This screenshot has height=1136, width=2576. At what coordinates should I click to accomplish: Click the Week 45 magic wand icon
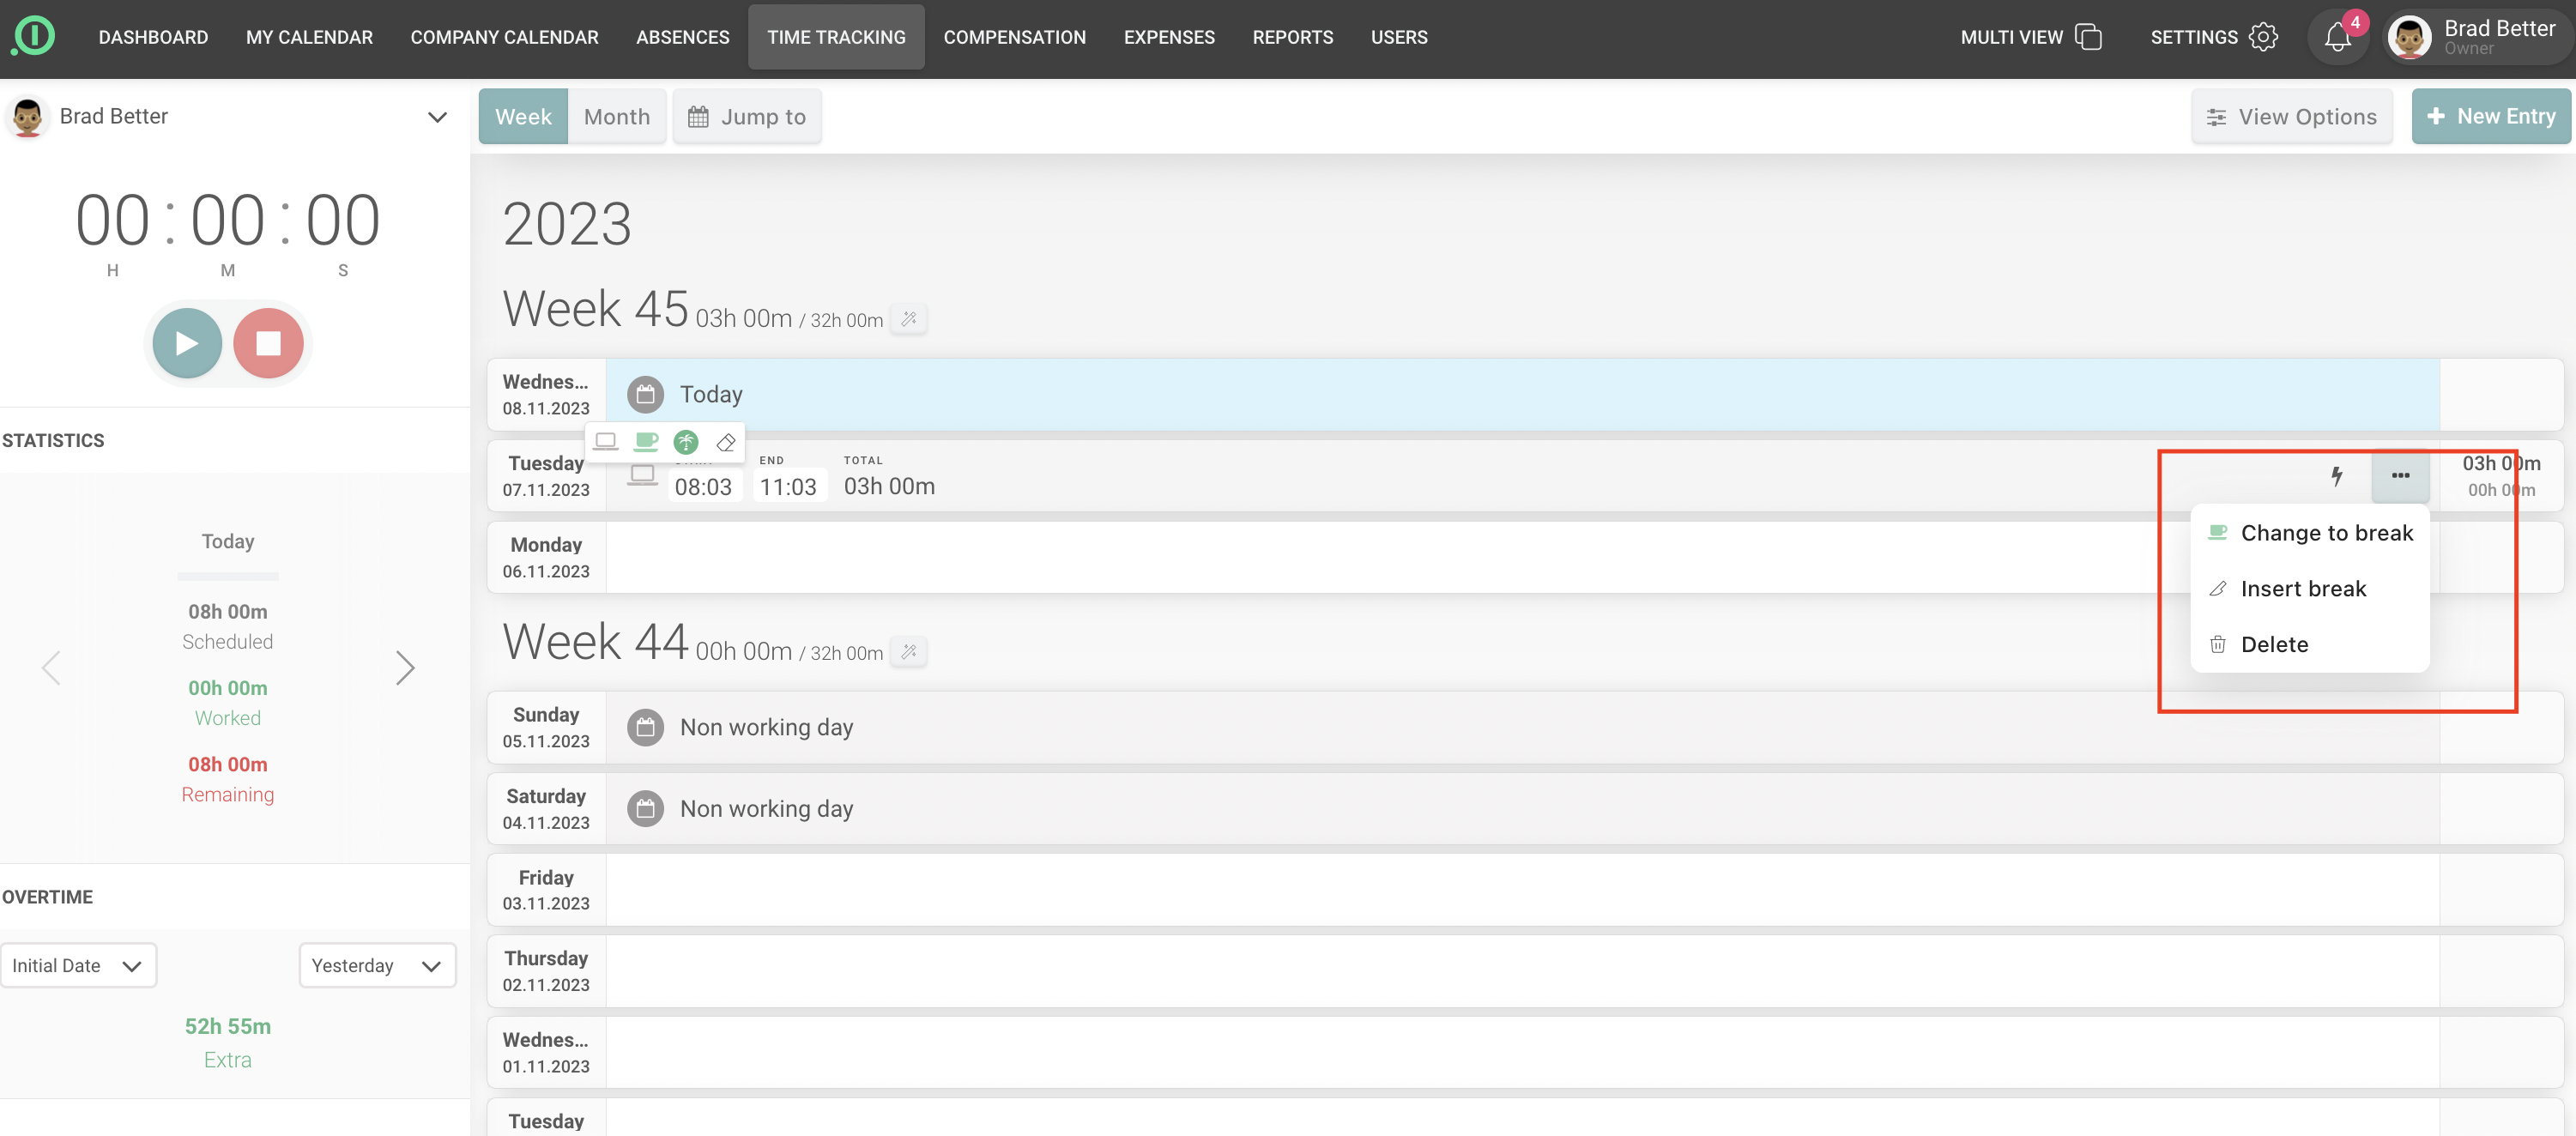[908, 319]
